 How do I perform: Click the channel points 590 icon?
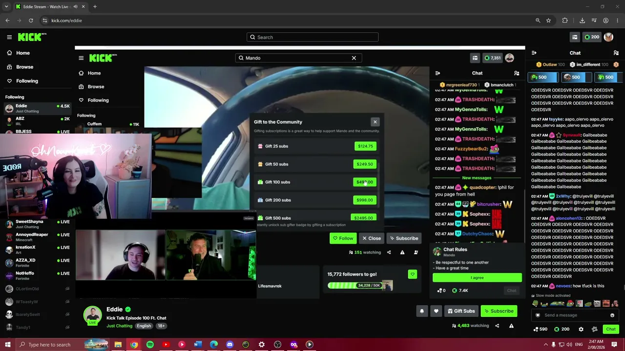[536, 329]
